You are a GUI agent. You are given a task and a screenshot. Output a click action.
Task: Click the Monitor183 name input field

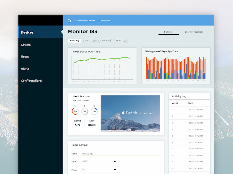click(x=120, y=153)
